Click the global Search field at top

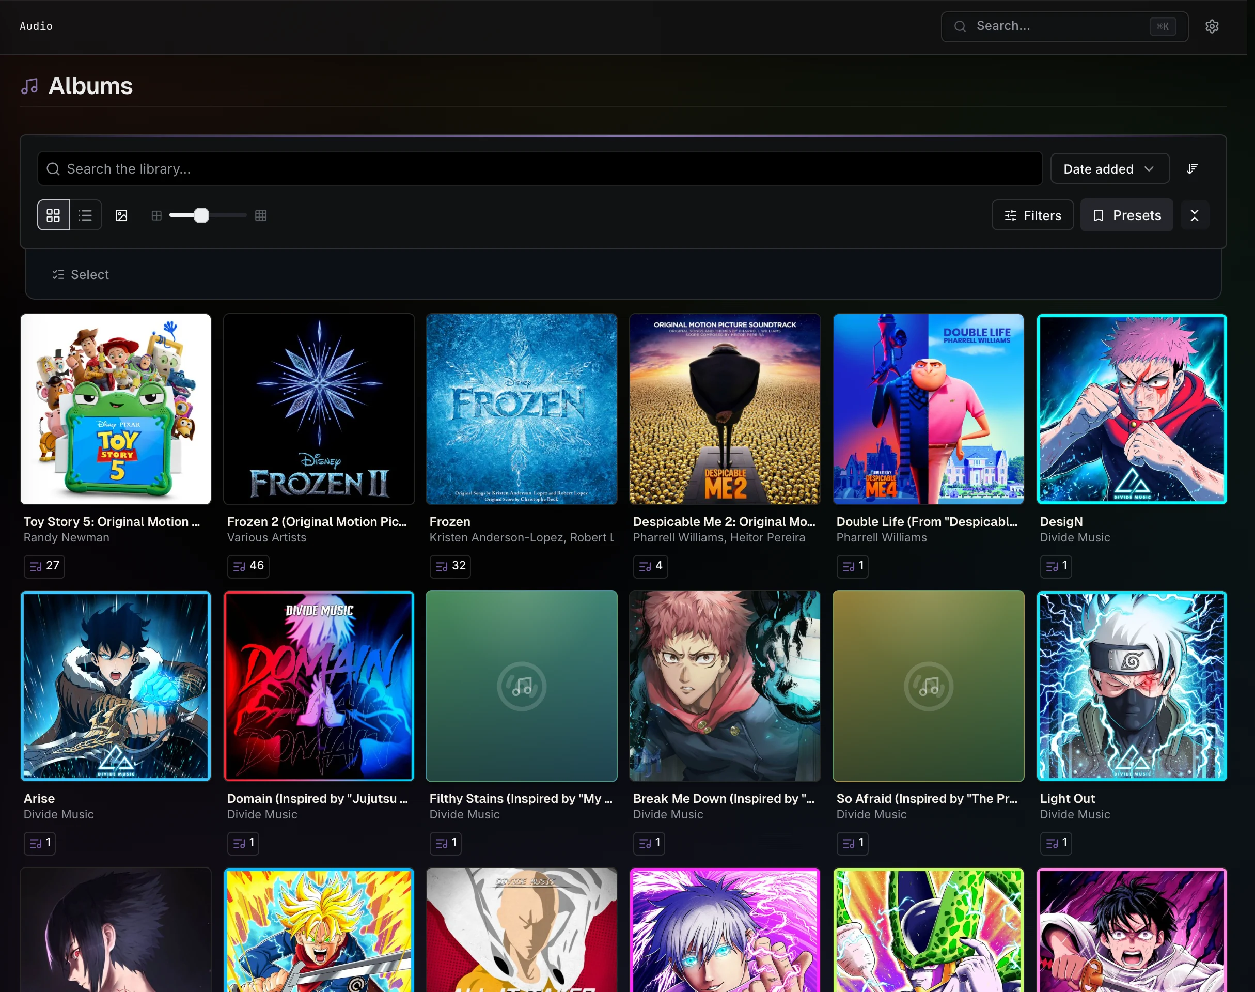point(1064,26)
